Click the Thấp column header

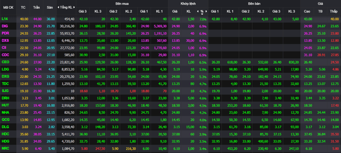[333, 11]
